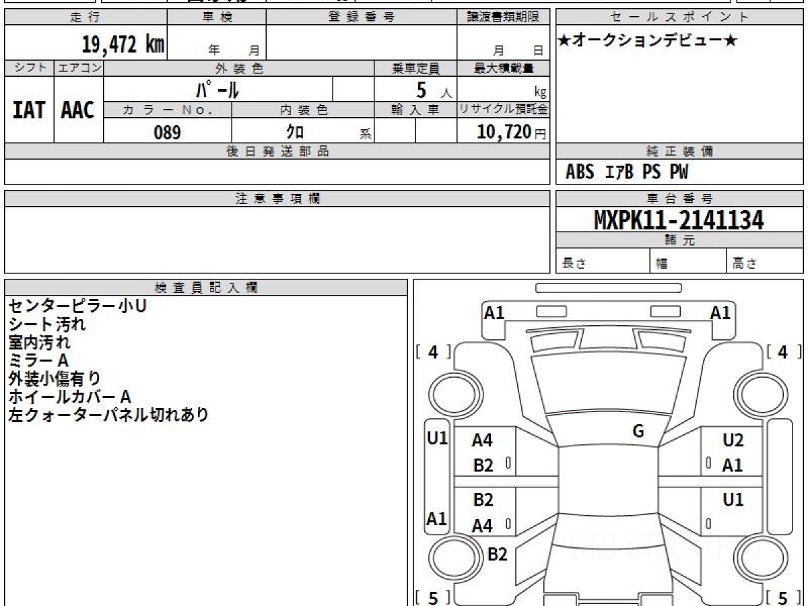808x606 pixels.
Task: Click the 純正装備 heading
Action: coord(680,151)
